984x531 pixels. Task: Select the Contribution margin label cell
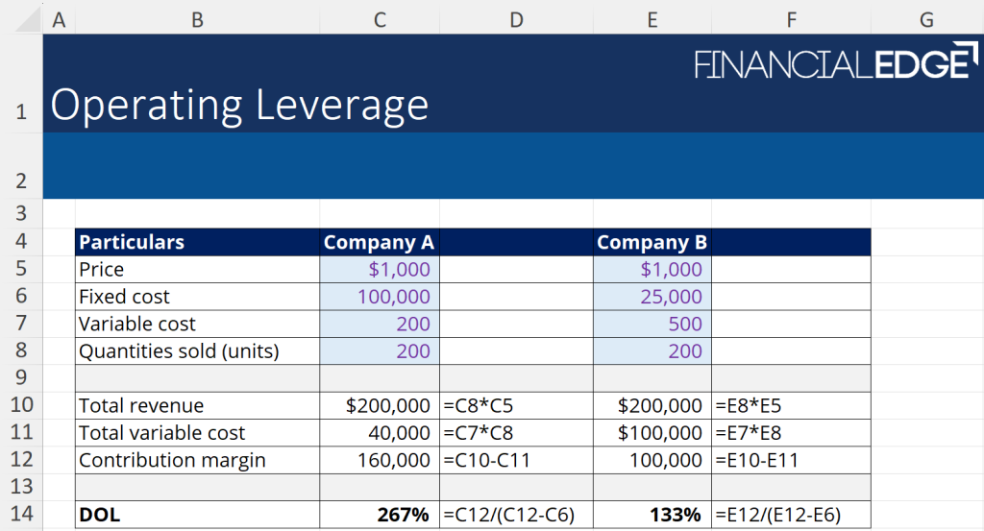pos(197,460)
